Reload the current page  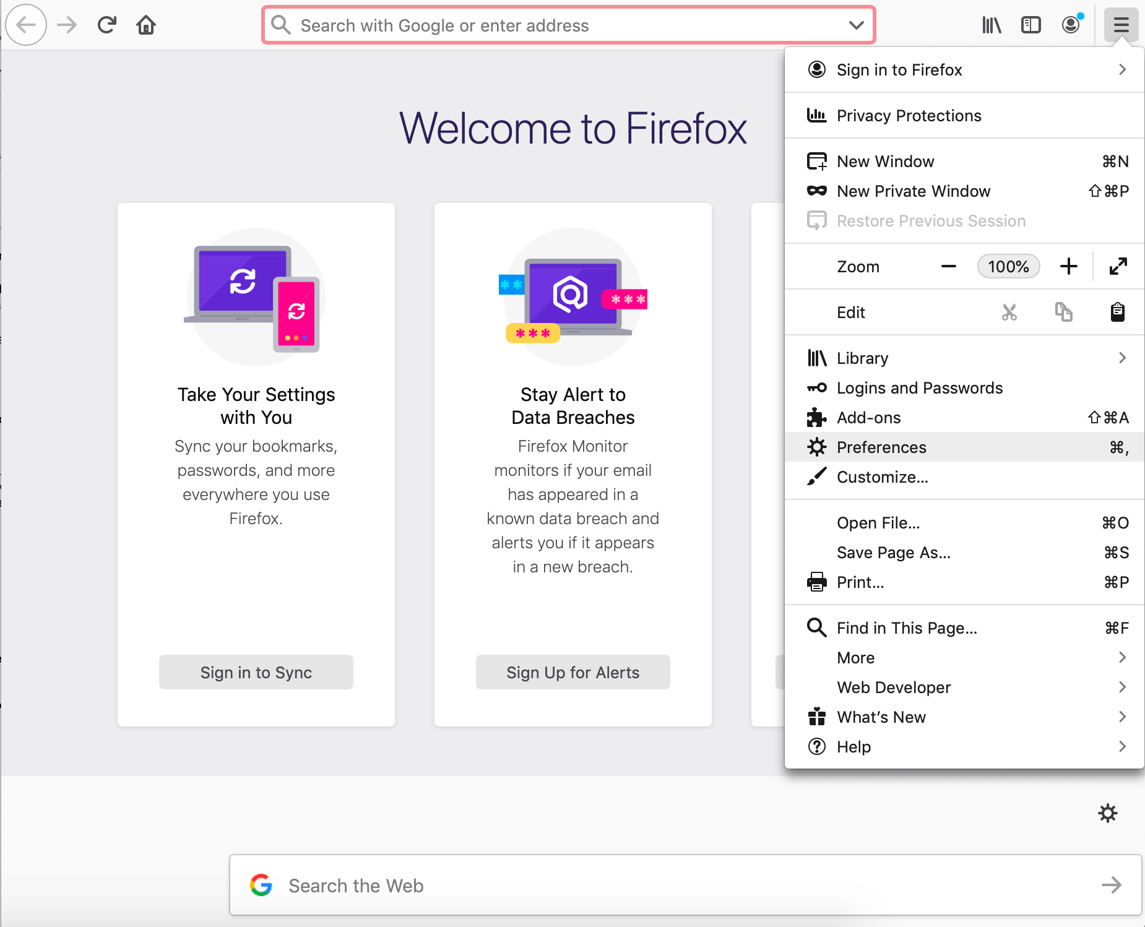[x=107, y=25]
